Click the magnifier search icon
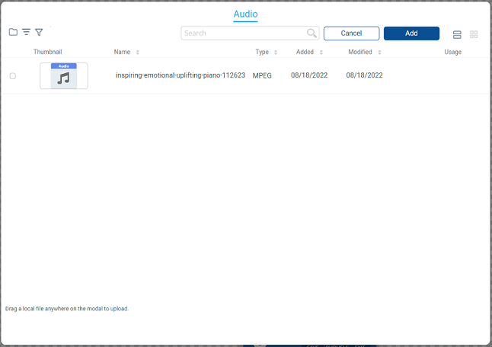 coord(311,33)
